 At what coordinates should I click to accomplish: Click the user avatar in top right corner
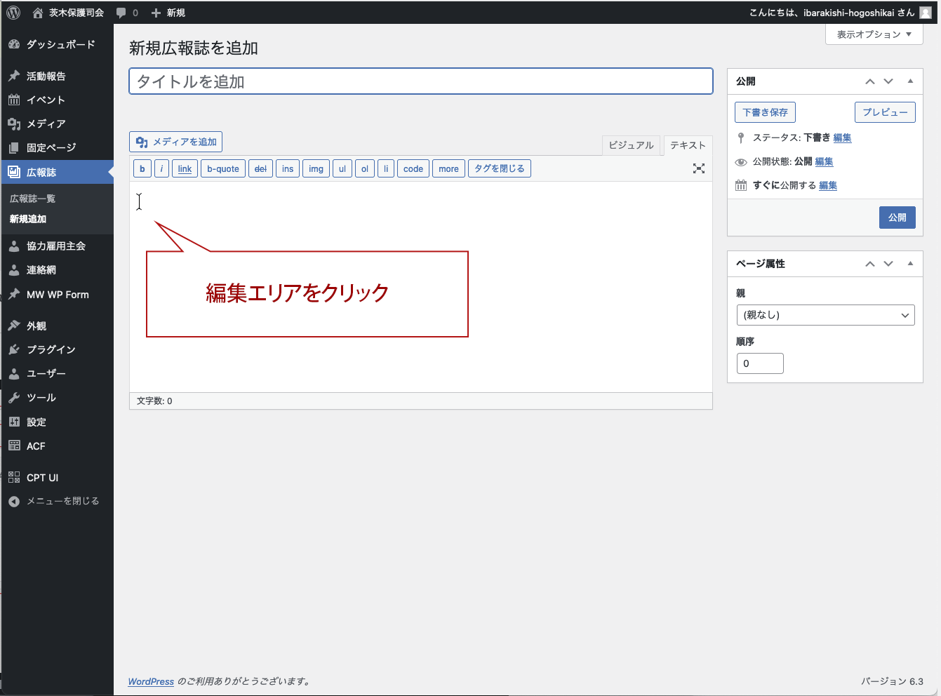click(x=926, y=13)
